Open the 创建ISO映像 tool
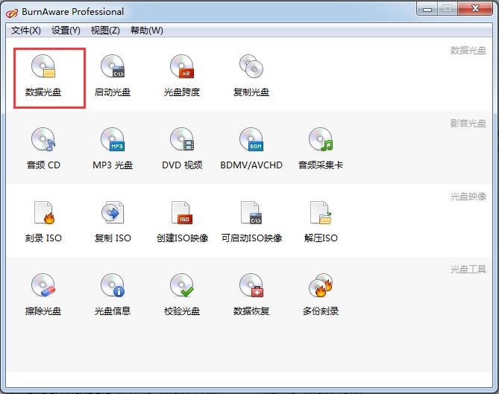Screen dimensions: 499x394 pos(182,222)
